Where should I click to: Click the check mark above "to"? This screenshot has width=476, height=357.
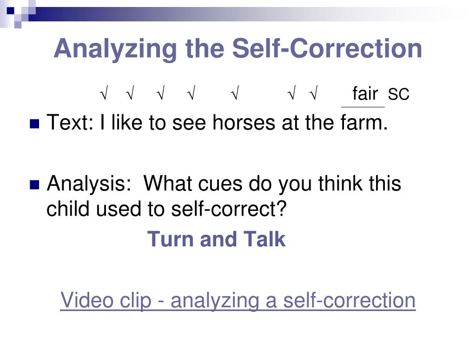tap(160, 93)
